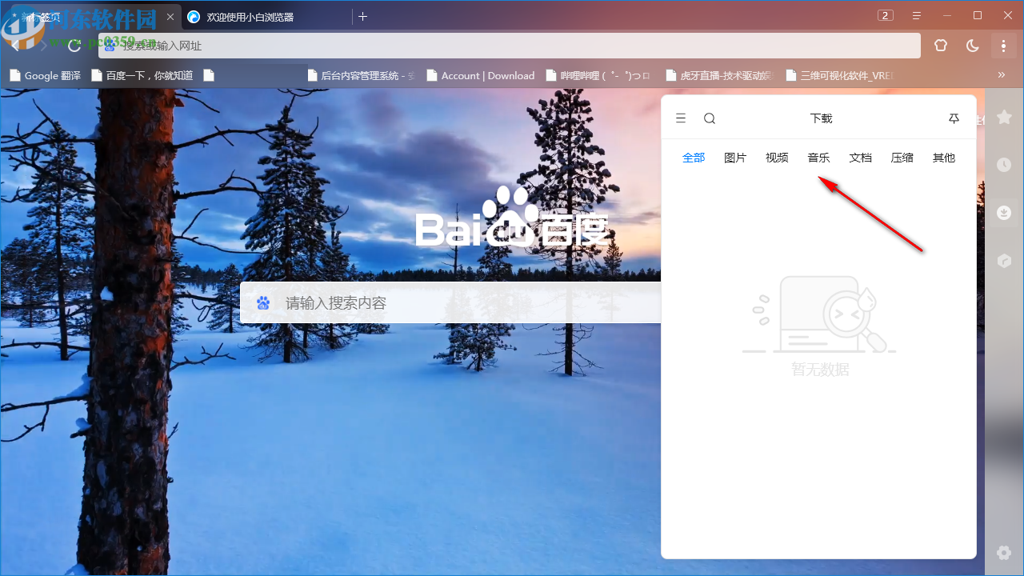
Task: Search downloads using the magnifier icon
Action: (710, 118)
